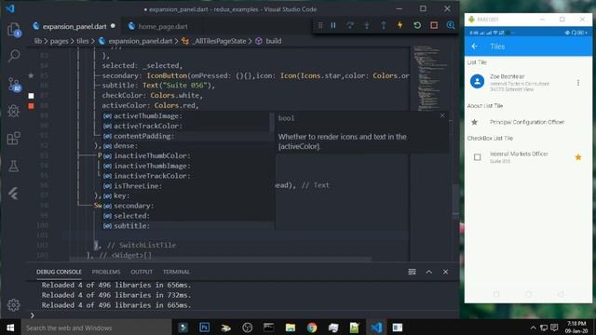
Task: Select subtitle suggestion in autocomplete
Action: click(188, 225)
